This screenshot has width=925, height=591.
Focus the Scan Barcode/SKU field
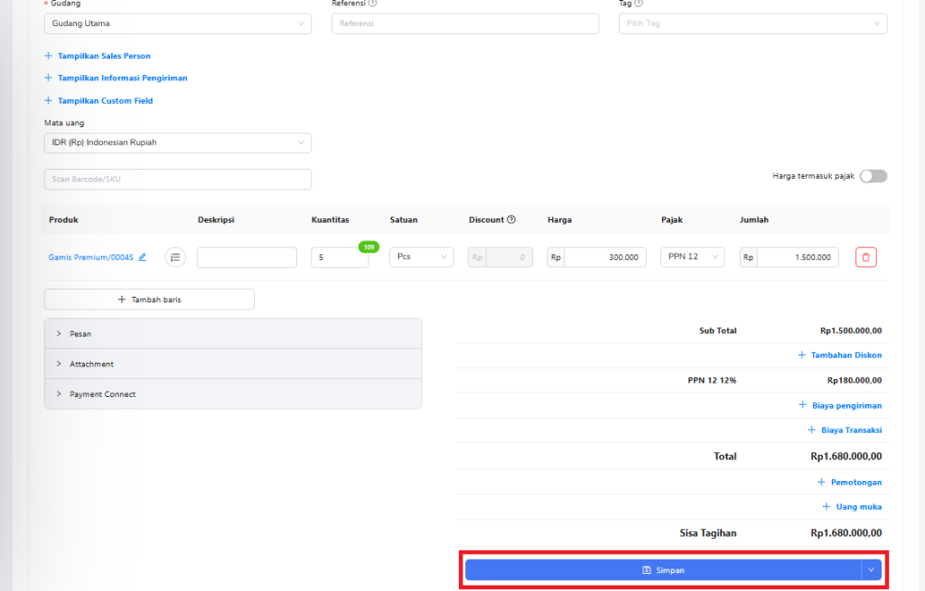click(x=178, y=180)
